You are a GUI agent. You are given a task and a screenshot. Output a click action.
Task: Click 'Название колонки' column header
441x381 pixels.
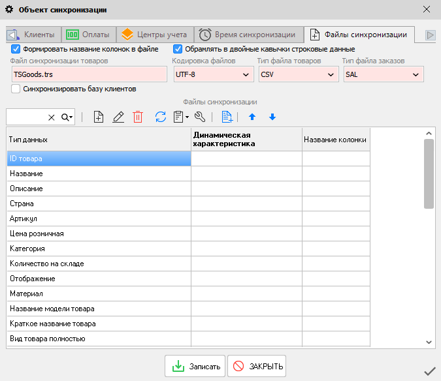click(x=336, y=140)
